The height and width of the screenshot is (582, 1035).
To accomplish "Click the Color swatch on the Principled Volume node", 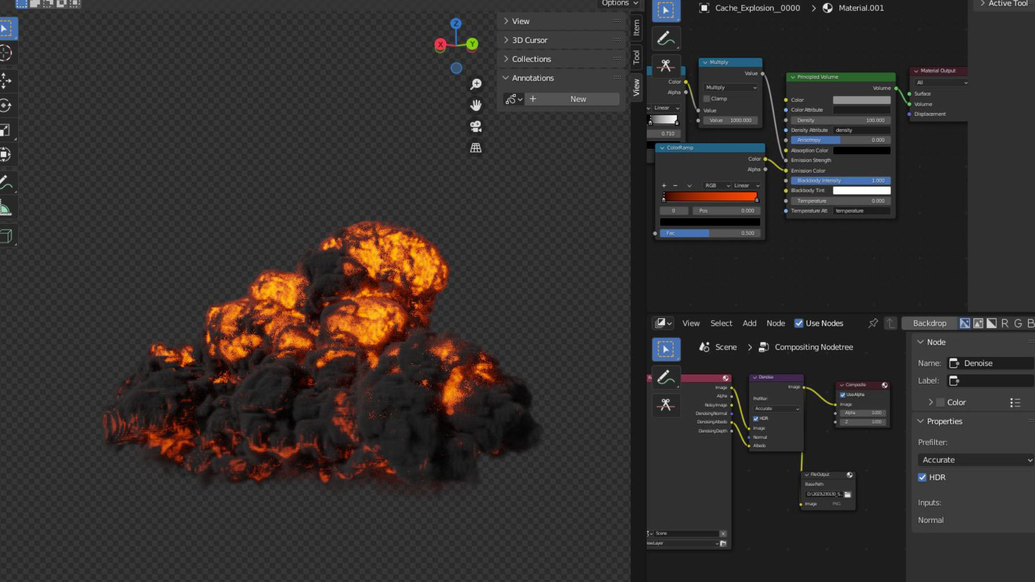I will point(861,100).
